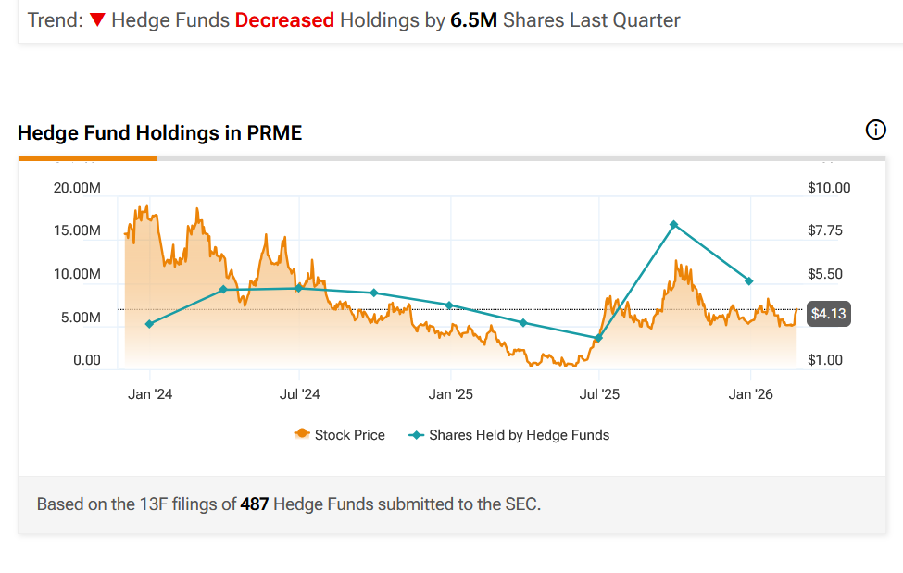The image size is (903, 573).
Task: Click the $4.13 current price badge
Action: coord(826,314)
